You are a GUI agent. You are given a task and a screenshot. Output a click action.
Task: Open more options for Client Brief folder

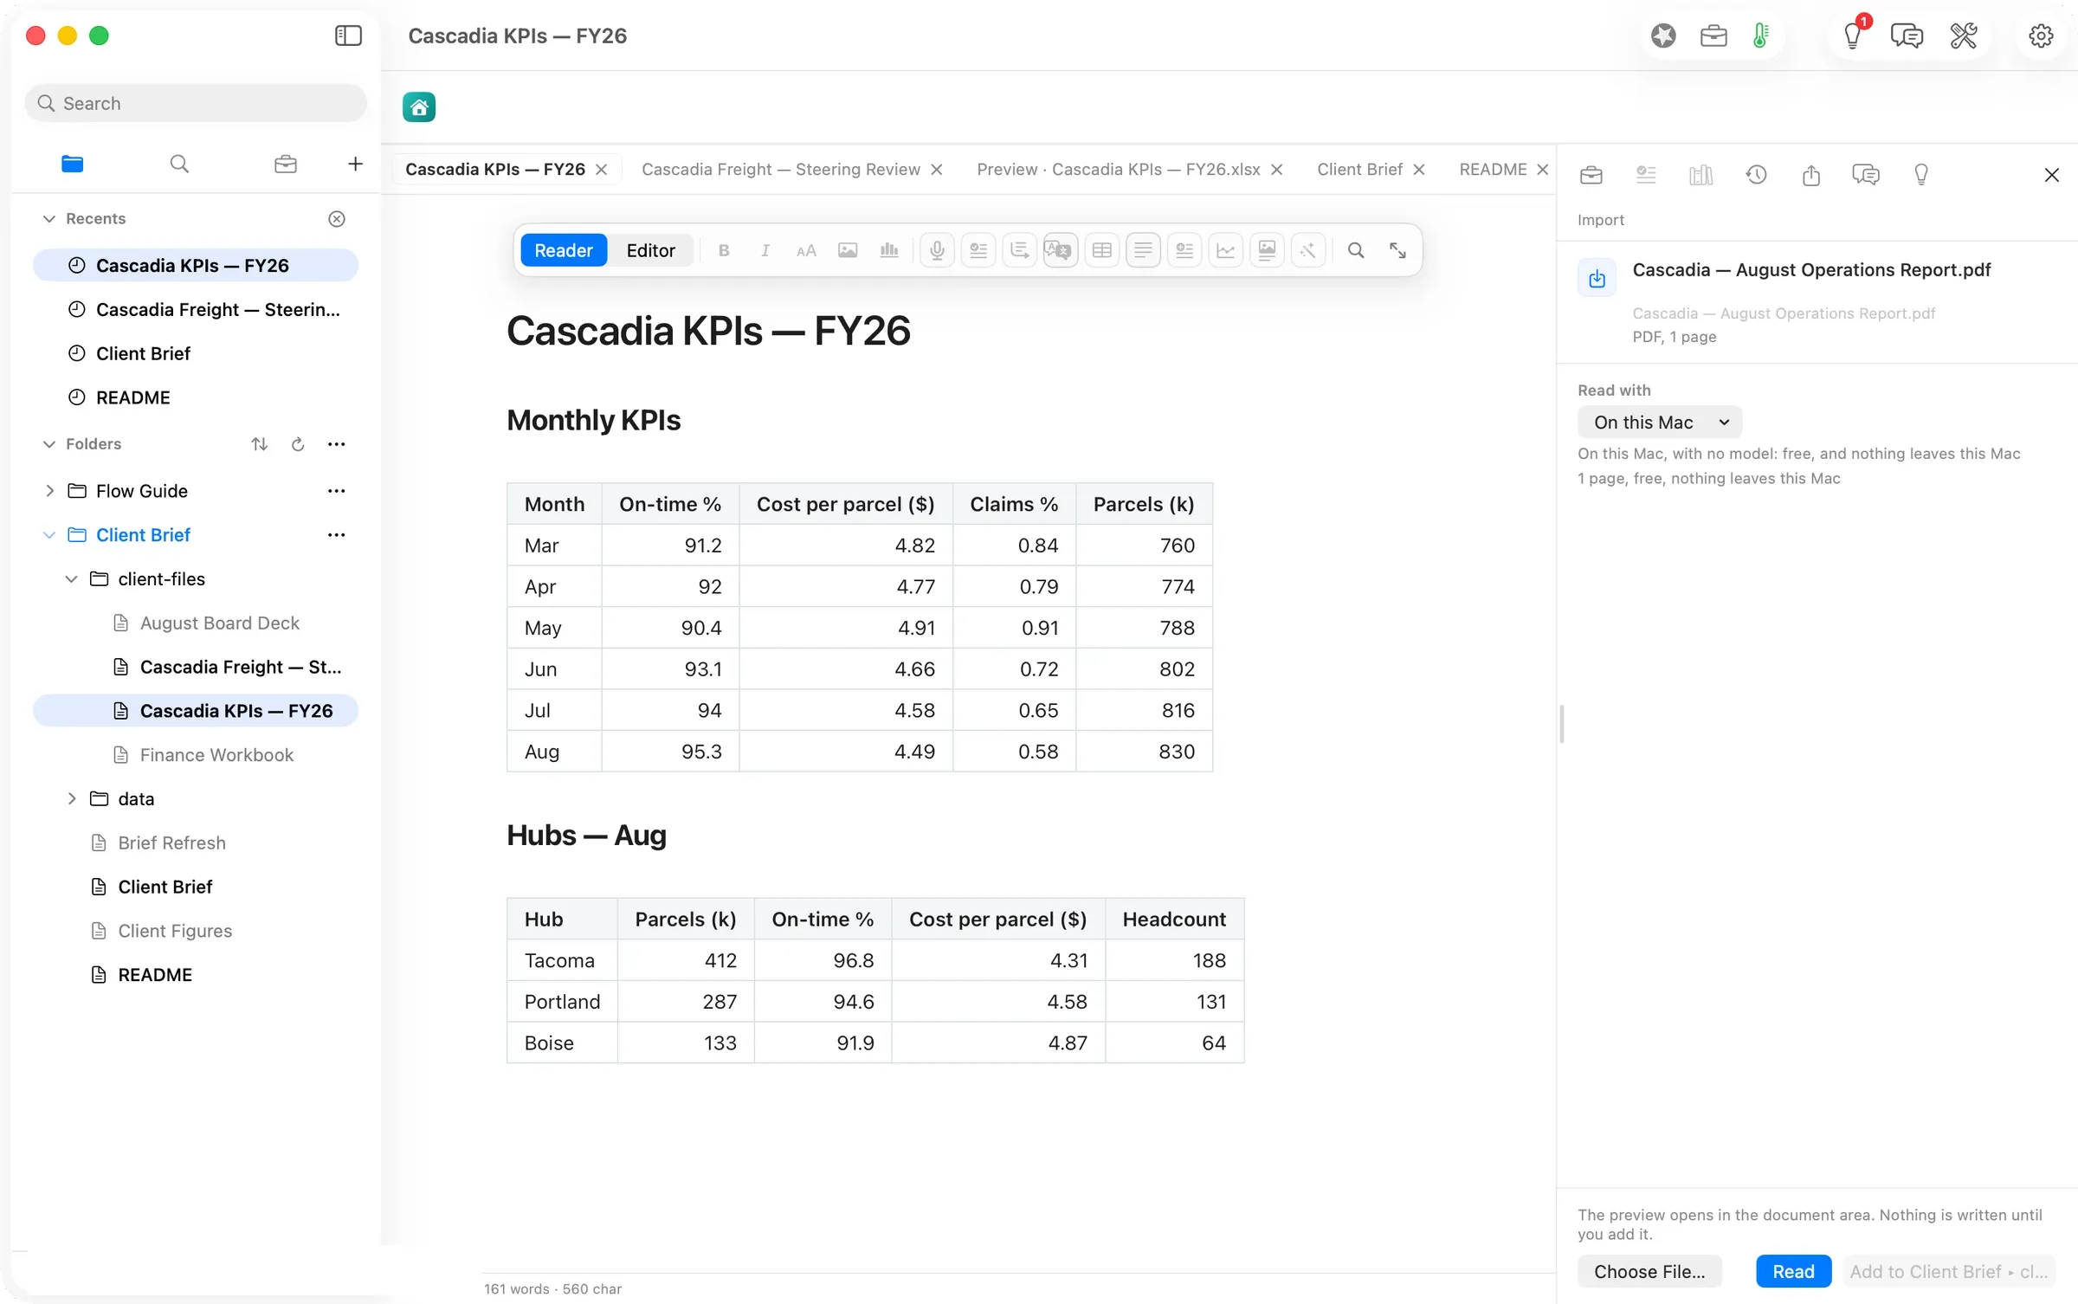click(x=337, y=535)
